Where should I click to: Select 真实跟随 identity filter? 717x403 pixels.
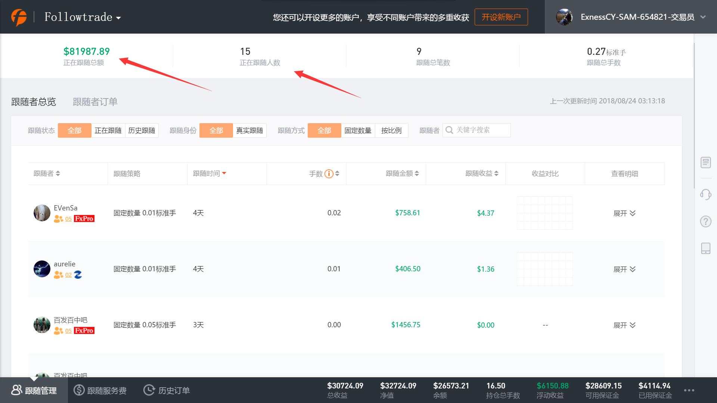pos(249,131)
